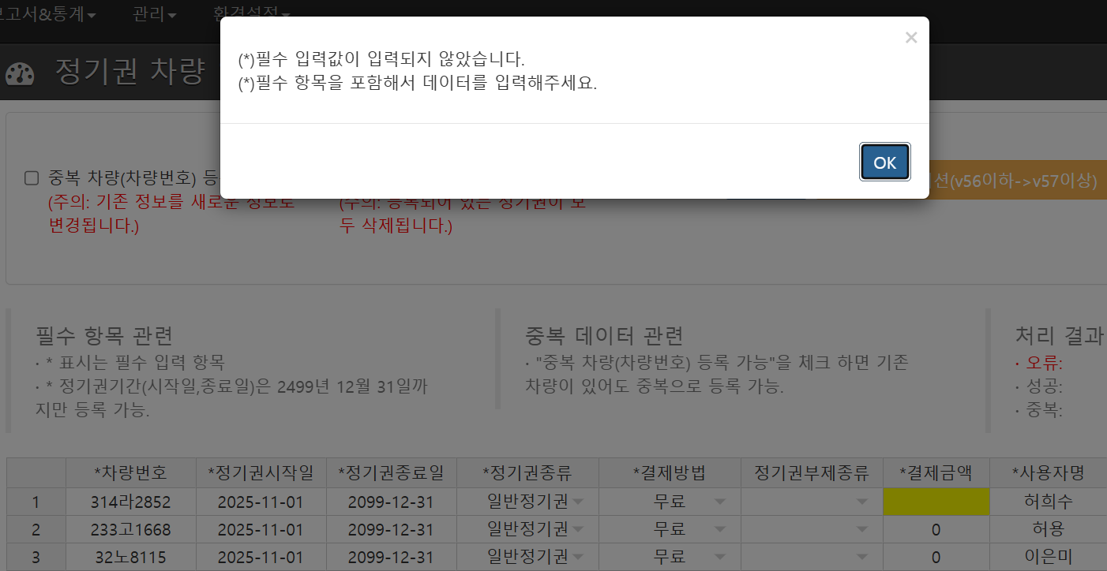Image resolution: width=1107 pixels, height=571 pixels.
Task: Open 결제방법 dropdown for 314라2852
Action: pyautogui.click(x=719, y=502)
